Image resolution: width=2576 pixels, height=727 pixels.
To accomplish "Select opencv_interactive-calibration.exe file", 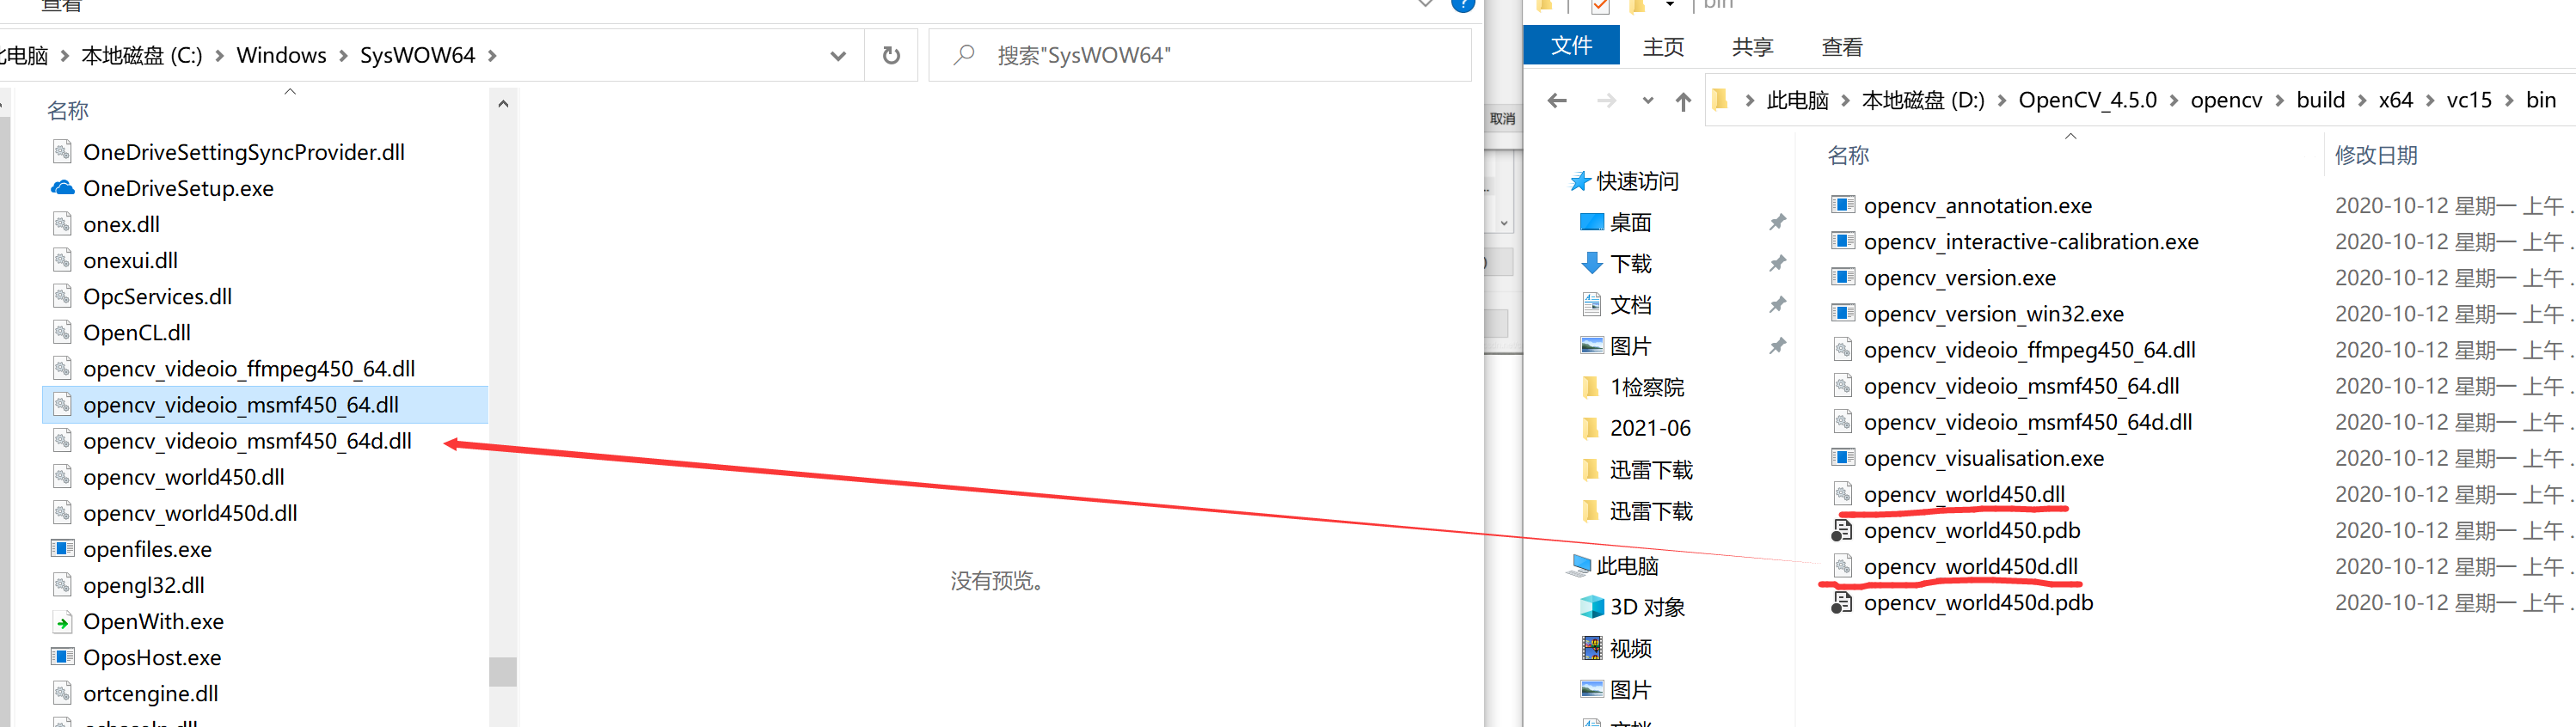I will pos(2030,241).
